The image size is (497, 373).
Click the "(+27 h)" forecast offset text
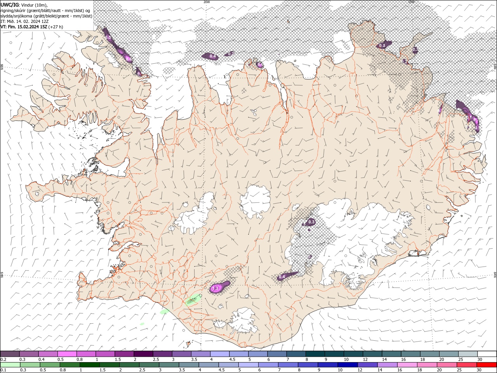56,27
